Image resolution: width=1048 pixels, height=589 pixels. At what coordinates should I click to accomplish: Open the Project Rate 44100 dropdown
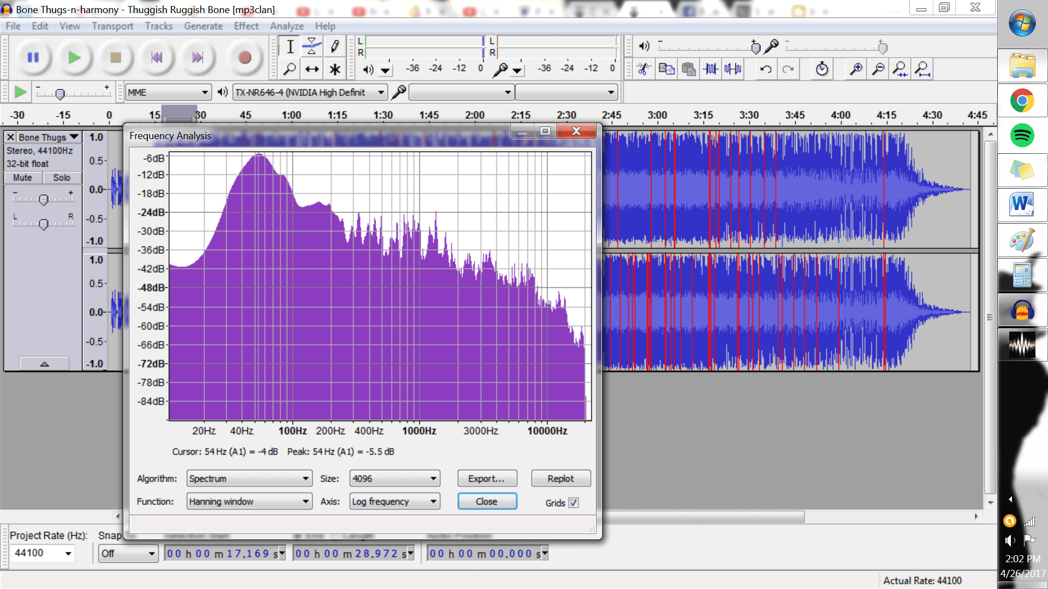(43, 553)
